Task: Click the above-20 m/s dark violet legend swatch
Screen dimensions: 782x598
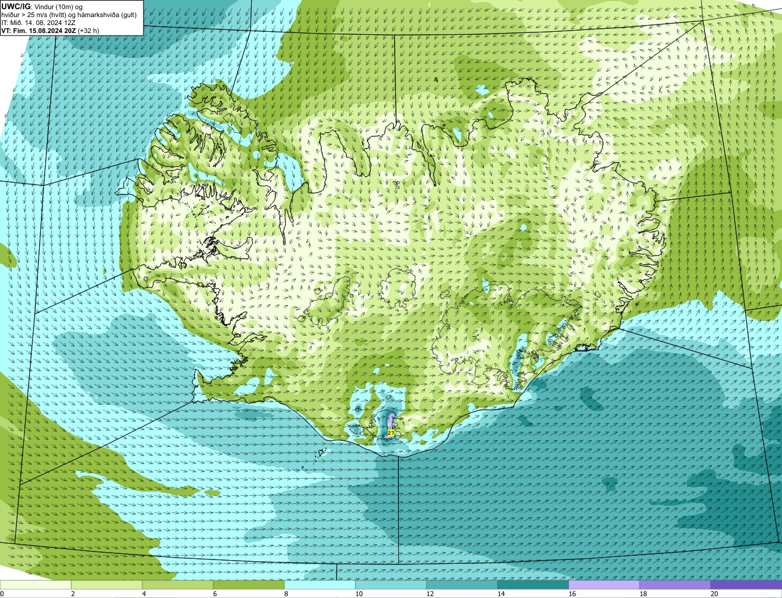Action: (x=747, y=585)
